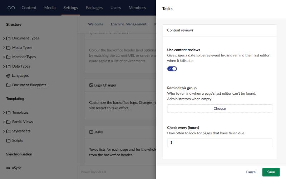Expand the Templates tree node
This screenshot has width=286, height=179.
point(4,113)
